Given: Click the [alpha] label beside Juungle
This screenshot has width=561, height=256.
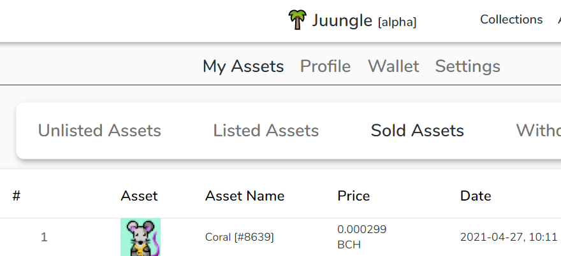Looking at the screenshot, I should click(397, 22).
